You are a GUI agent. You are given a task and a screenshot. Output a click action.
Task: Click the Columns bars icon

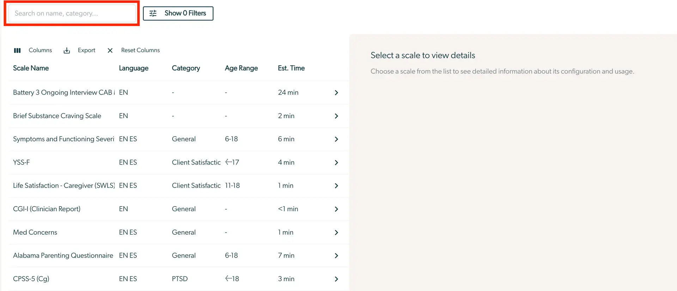(x=17, y=50)
